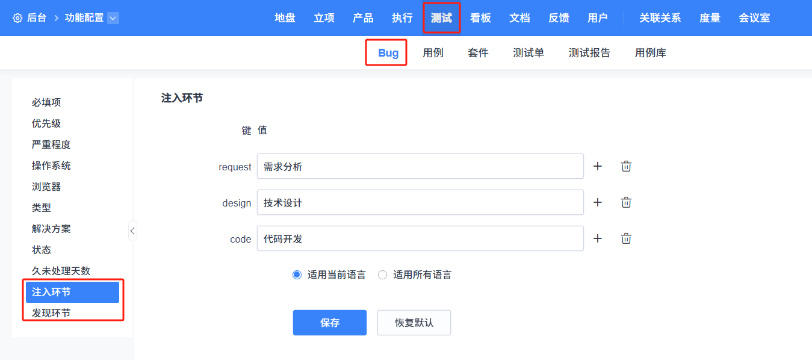The width and height of the screenshot is (812, 360).
Task: Go to the 看板 top menu
Action: coord(480,18)
